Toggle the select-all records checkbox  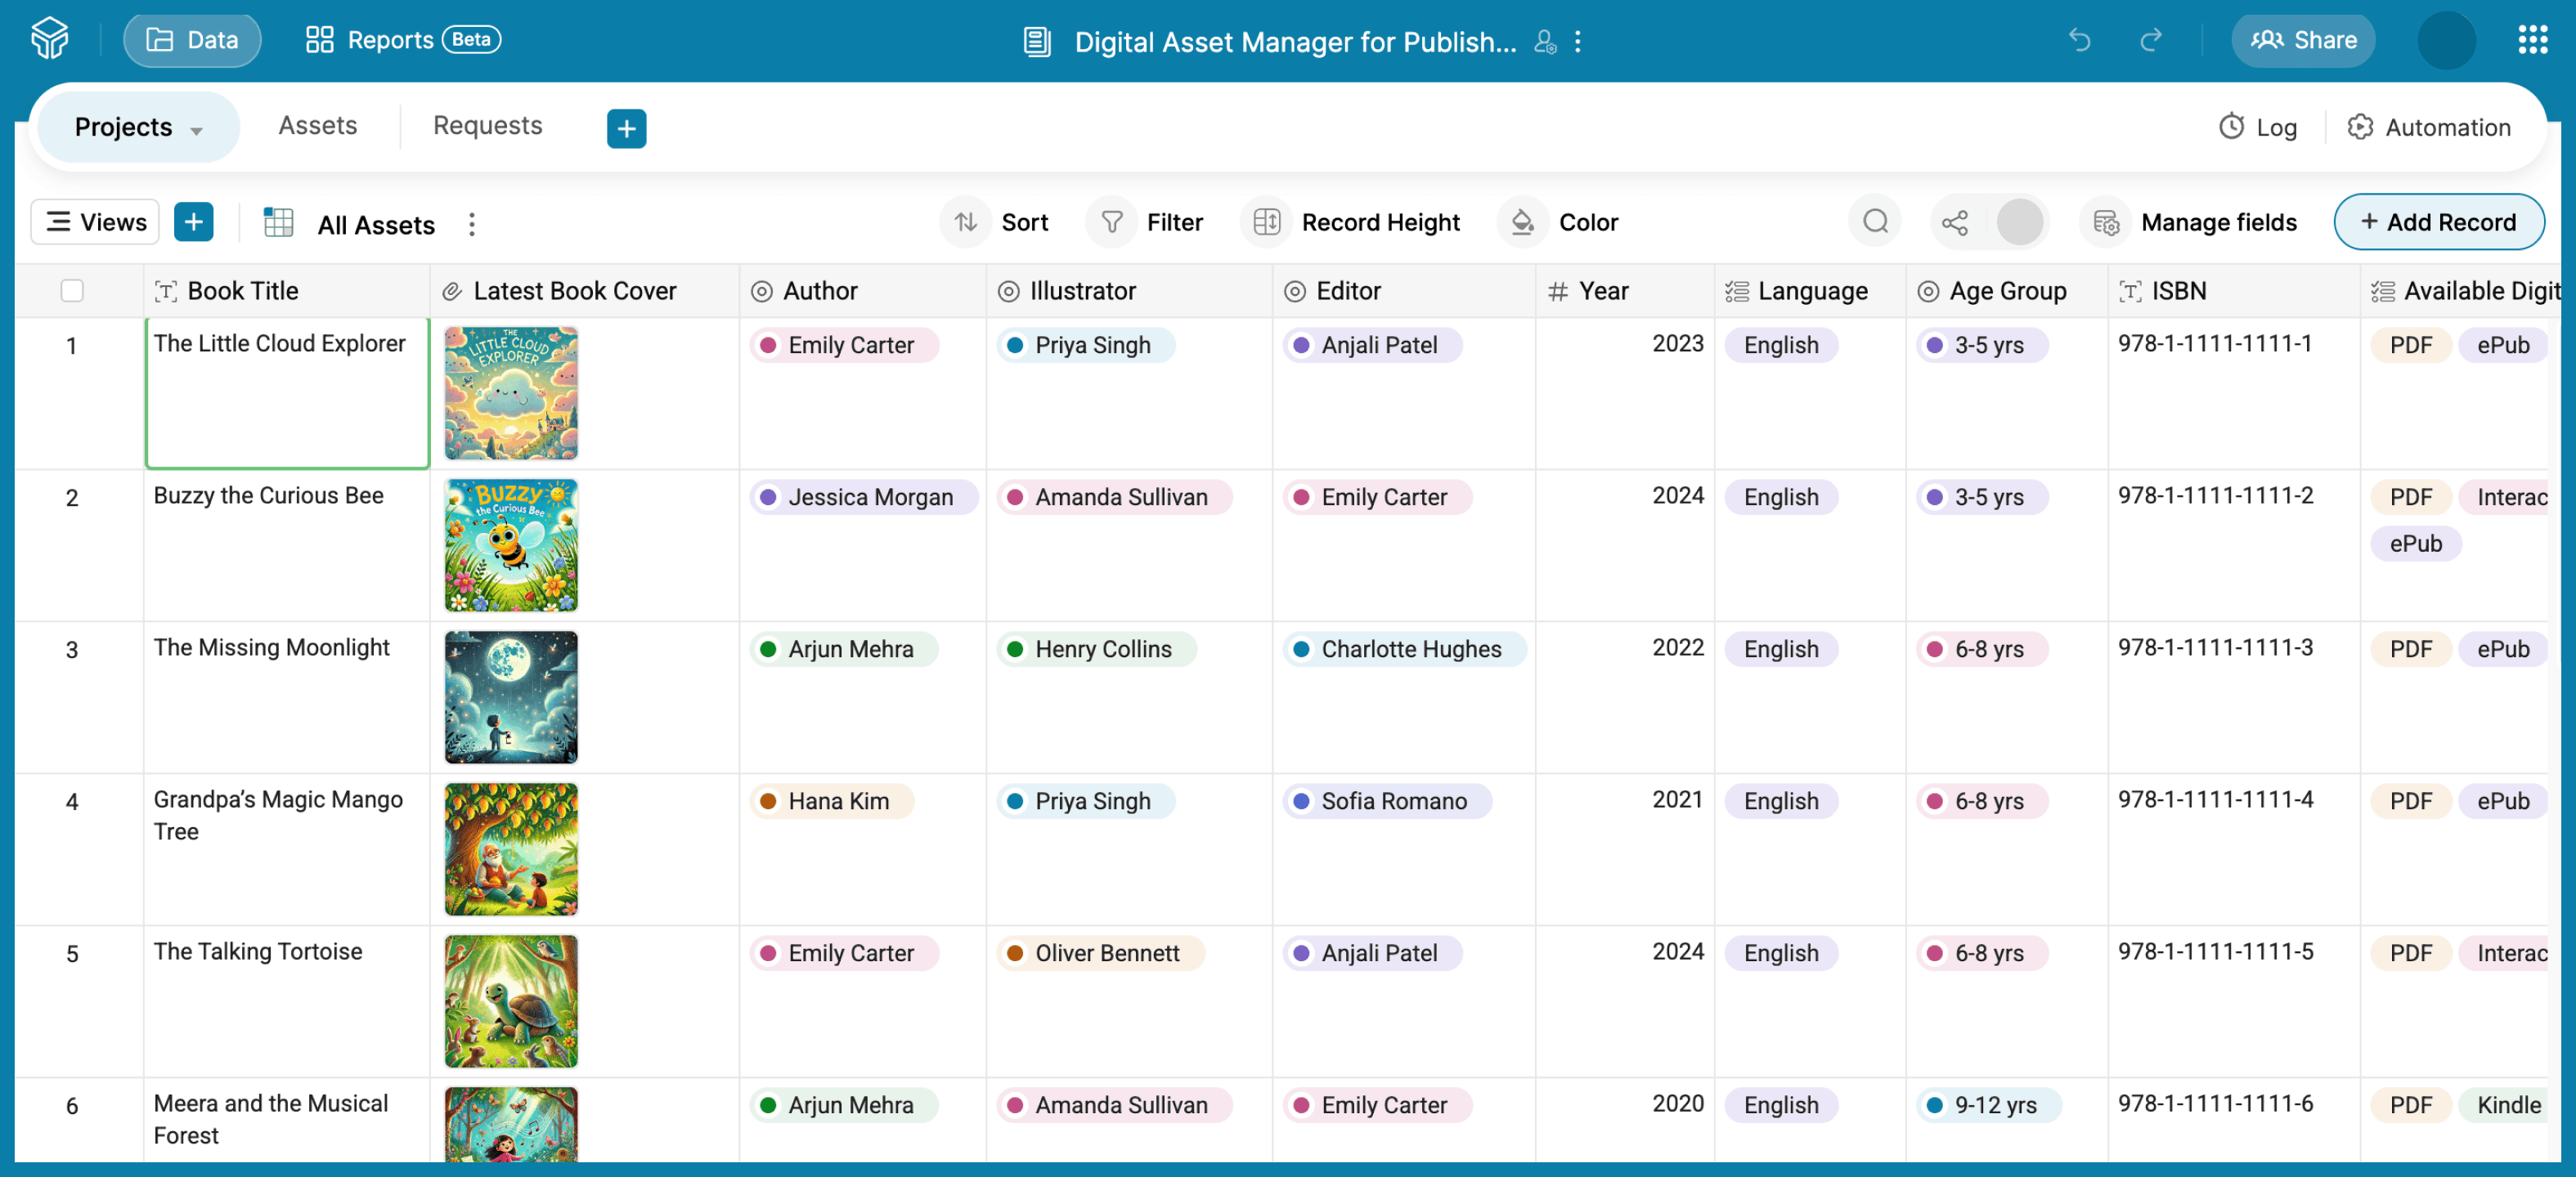coord(73,289)
